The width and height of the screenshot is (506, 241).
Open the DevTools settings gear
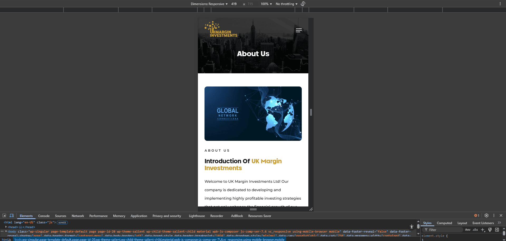486,215
